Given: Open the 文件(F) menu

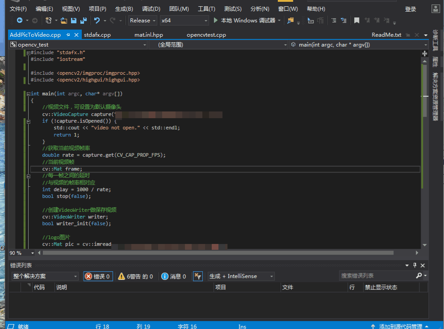Looking at the screenshot, I should tap(18, 9).
